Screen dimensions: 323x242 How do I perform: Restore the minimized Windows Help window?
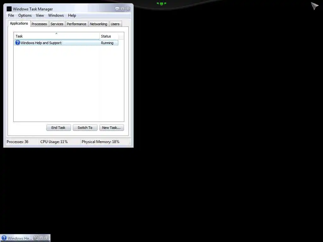tap(36, 238)
